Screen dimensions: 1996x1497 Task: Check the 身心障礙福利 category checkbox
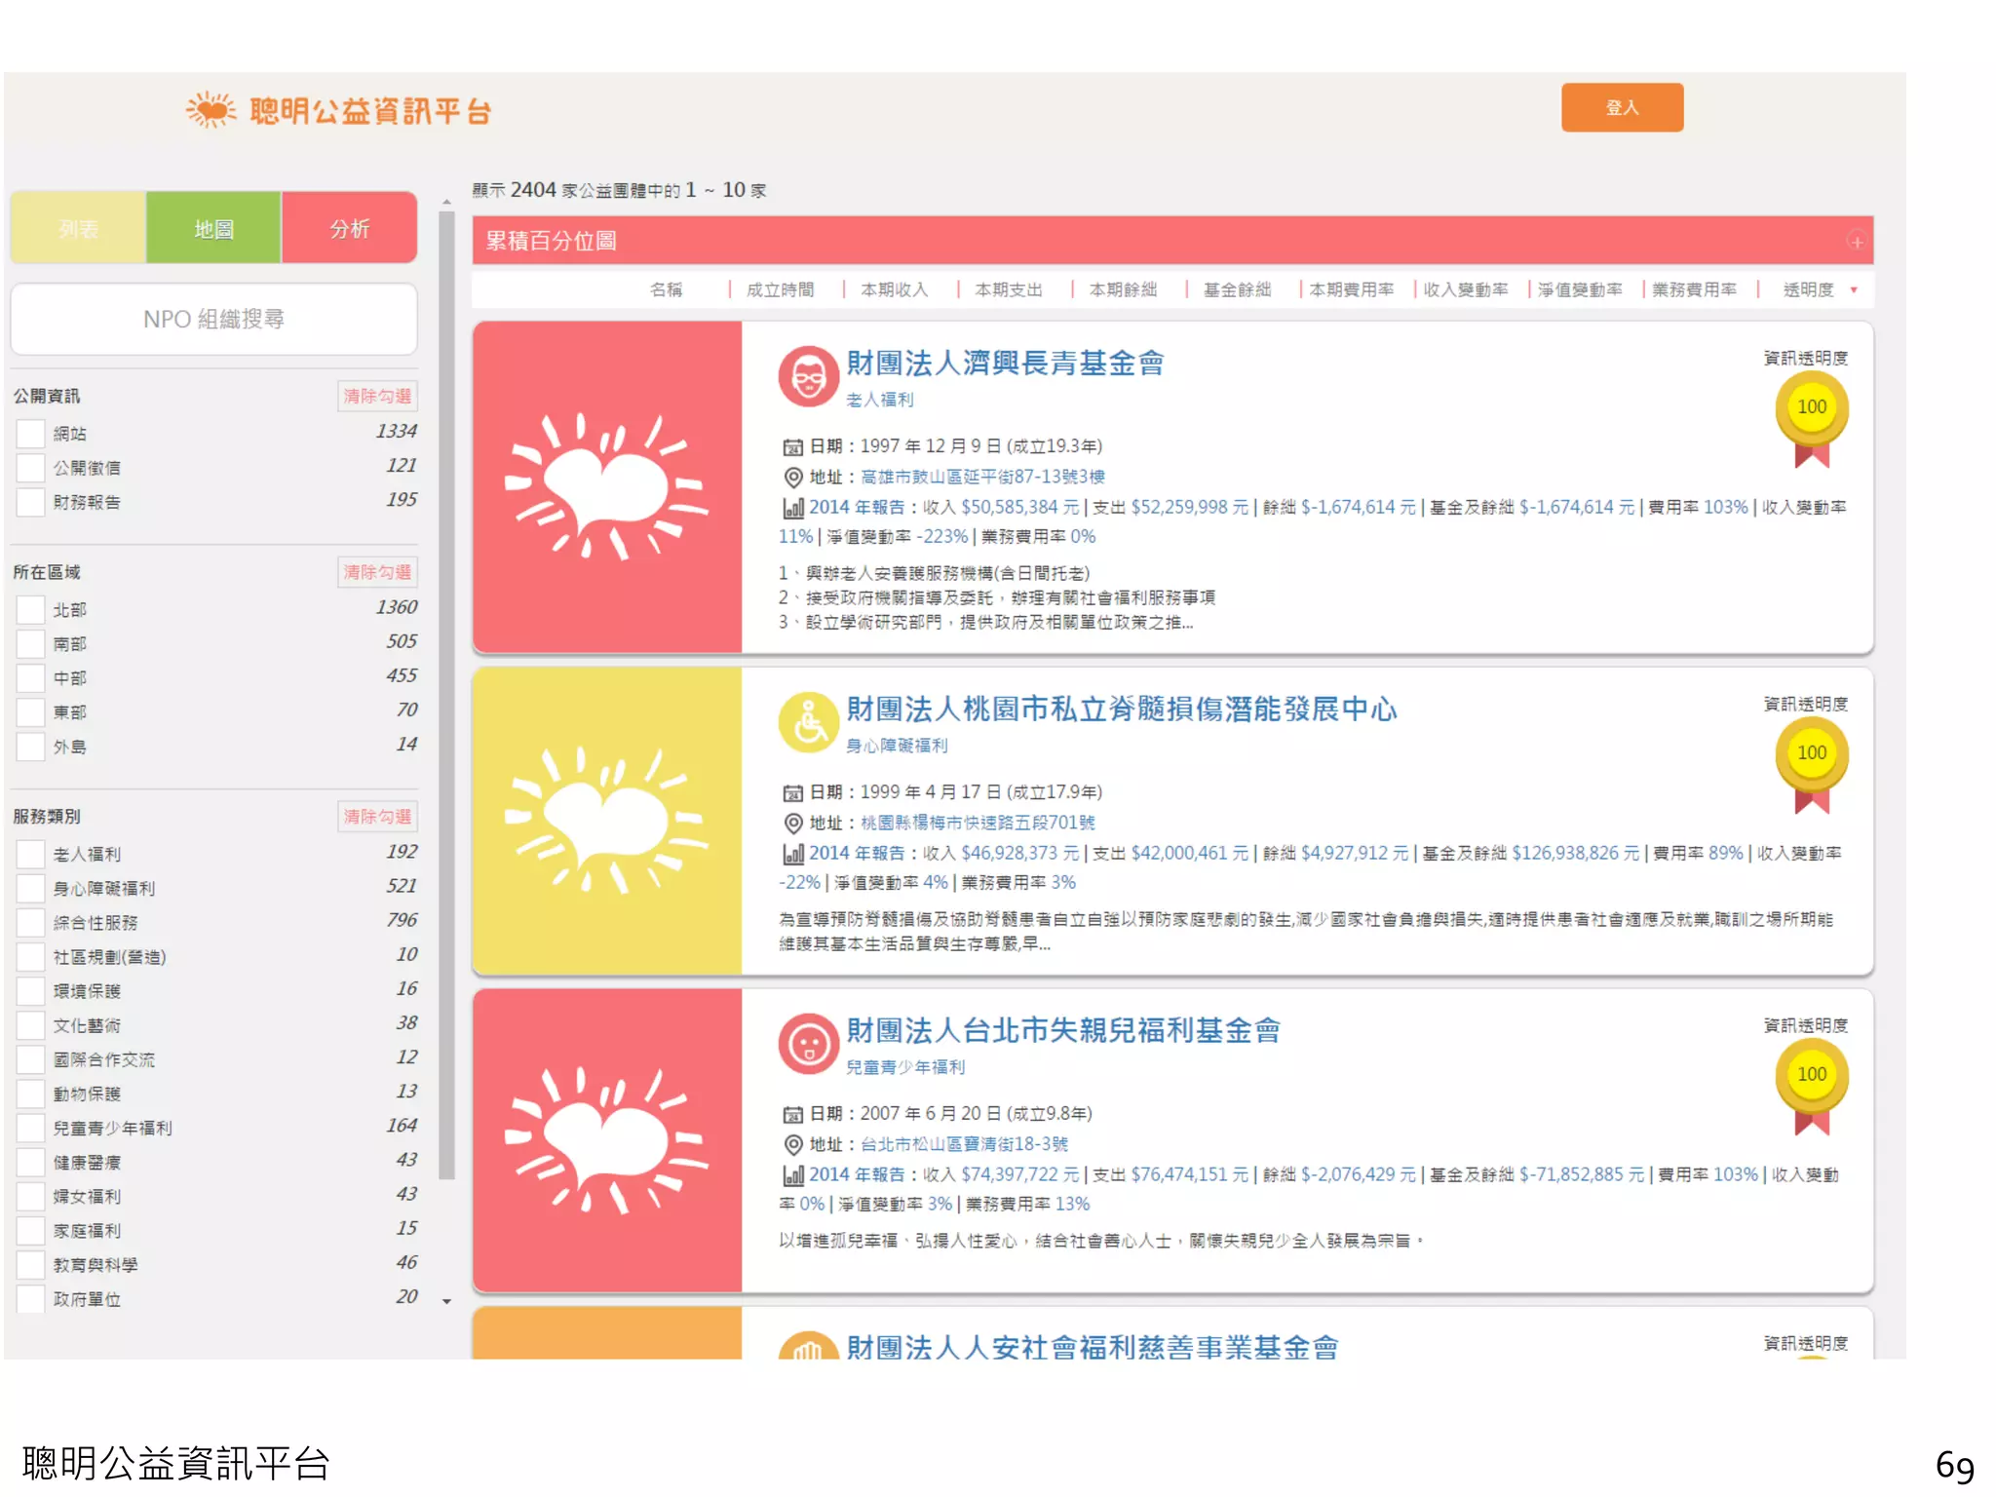point(30,889)
